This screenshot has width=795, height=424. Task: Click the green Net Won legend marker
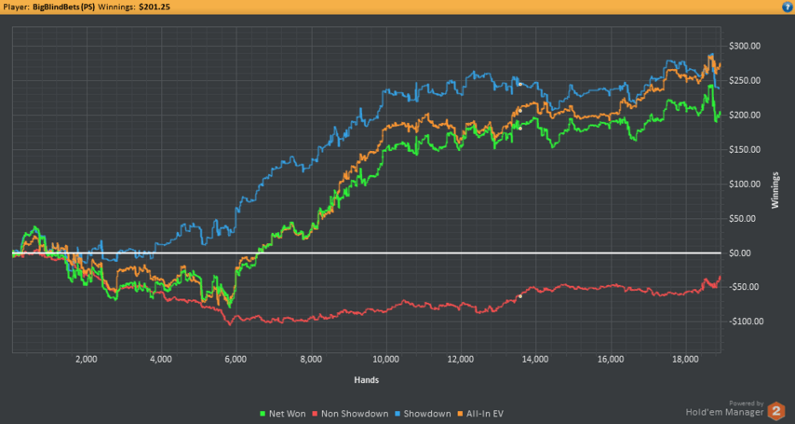(261, 414)
